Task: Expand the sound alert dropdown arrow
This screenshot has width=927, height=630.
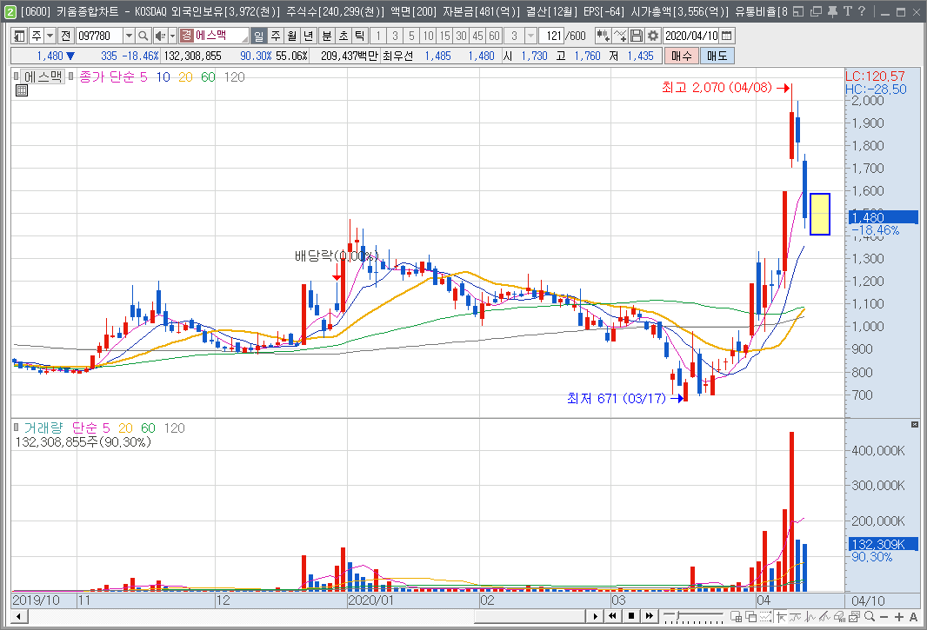Action: (x=173, y=36)
